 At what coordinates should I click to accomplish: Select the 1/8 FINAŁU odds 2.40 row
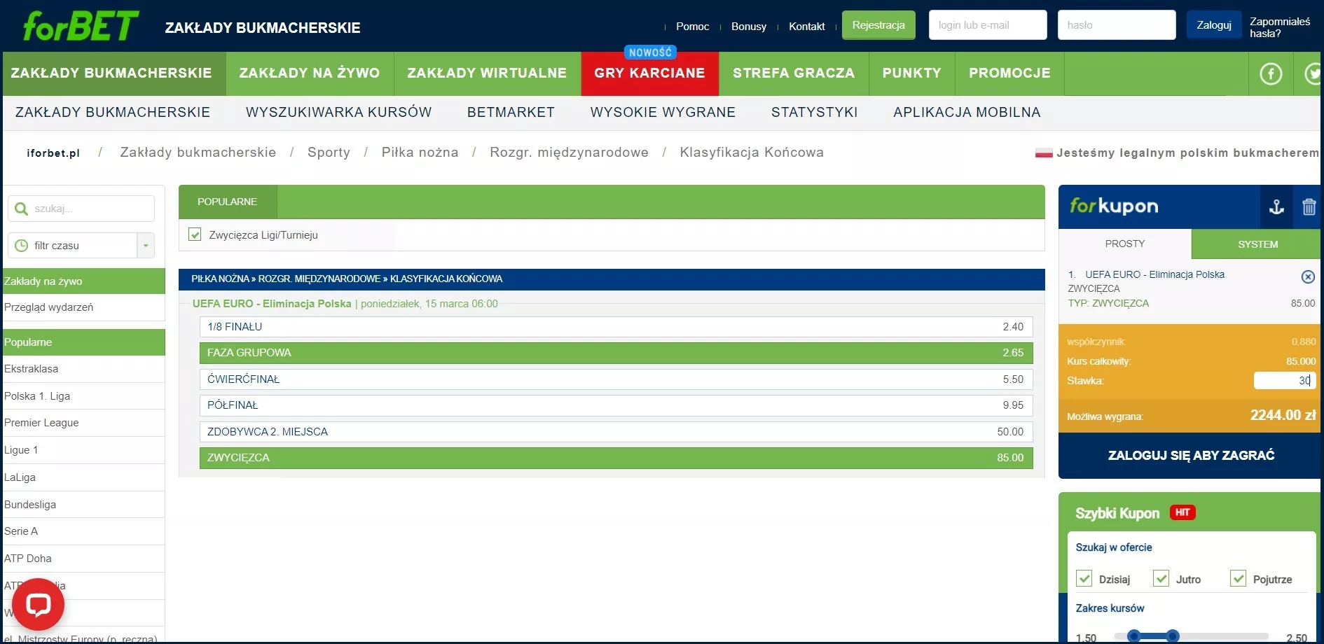coord(616,327)
